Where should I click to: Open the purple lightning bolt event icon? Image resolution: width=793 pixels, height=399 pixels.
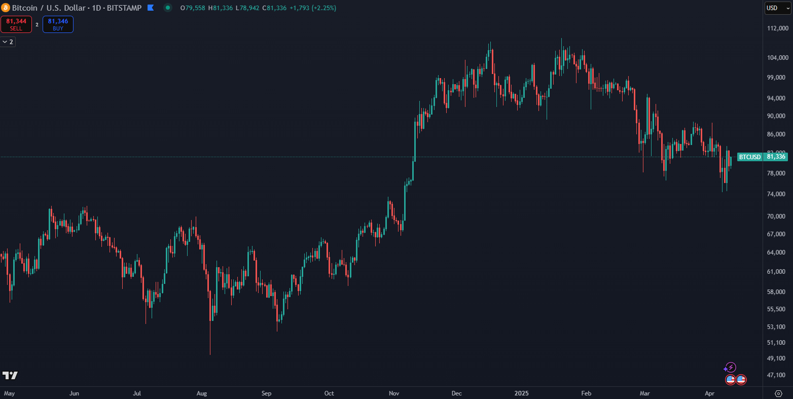coord(730,368)
